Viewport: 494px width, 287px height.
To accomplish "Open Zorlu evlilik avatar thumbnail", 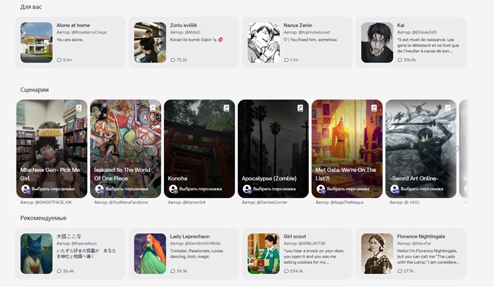I will [150, 43].
